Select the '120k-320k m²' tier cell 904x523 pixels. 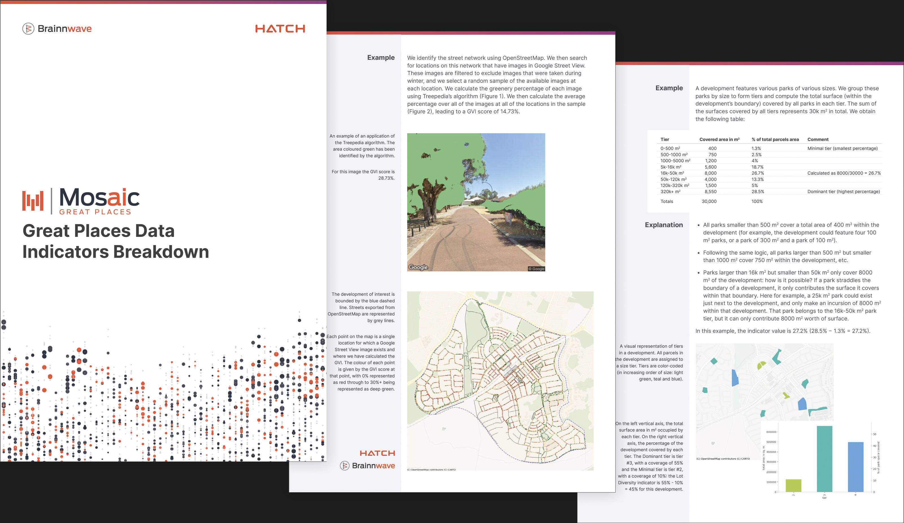[675, 185]
